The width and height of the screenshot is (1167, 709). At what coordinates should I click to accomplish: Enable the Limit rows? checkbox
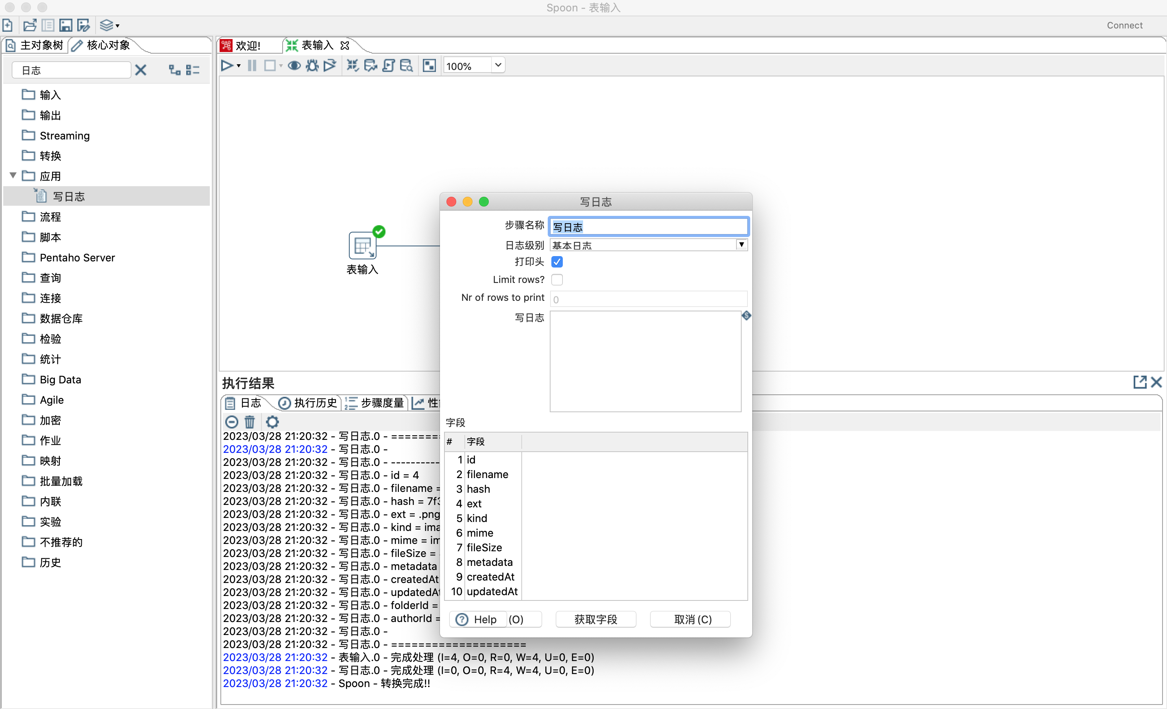(x=557, y=279)
